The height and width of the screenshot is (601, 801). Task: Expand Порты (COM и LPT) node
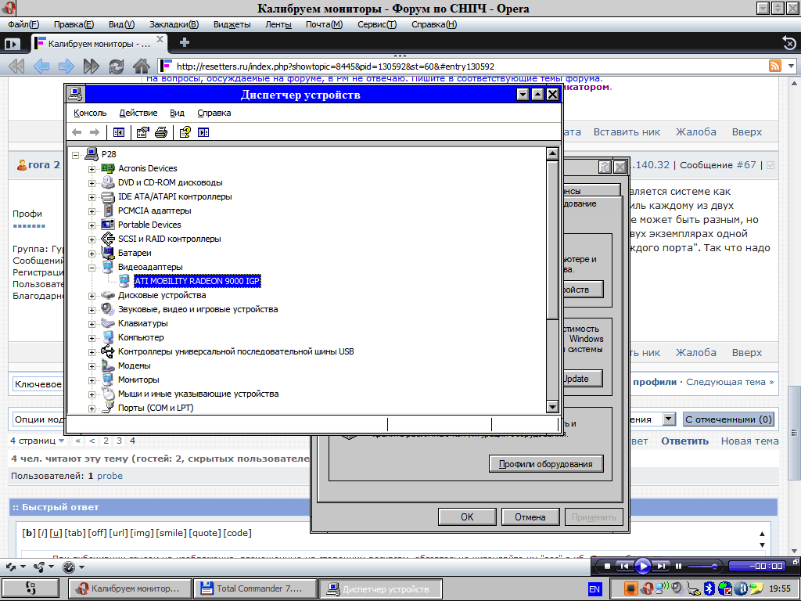(x=92, y=408)
